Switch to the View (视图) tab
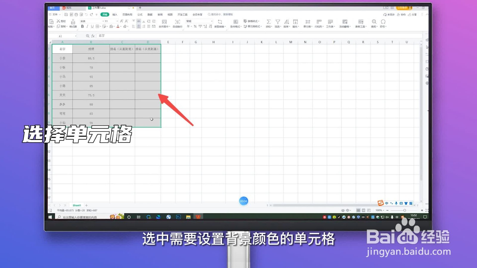Screen dimensions: 477x268 click(170, 15)
